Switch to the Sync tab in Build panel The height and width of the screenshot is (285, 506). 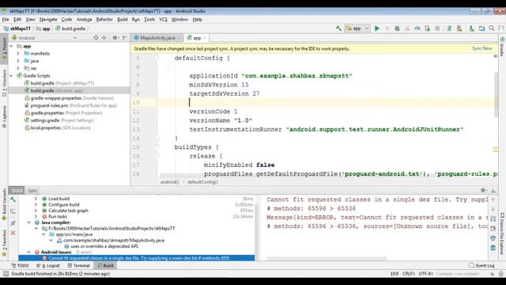(32, 190)
